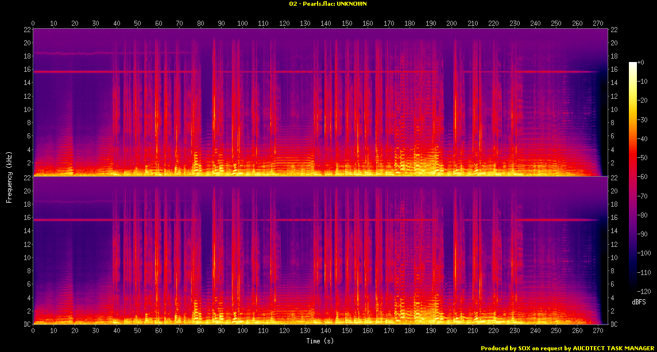Select the "-20" value on the dBFS scale
This screenshot has height=352, width=657.
tap(642, 100)
